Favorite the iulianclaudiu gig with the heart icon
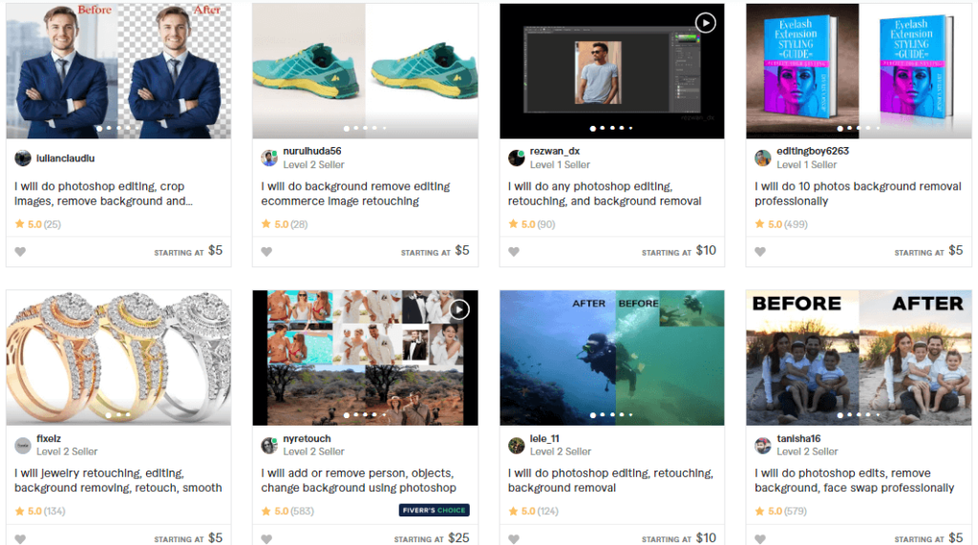This screenshot has width=978, height=545. point(20,252)
